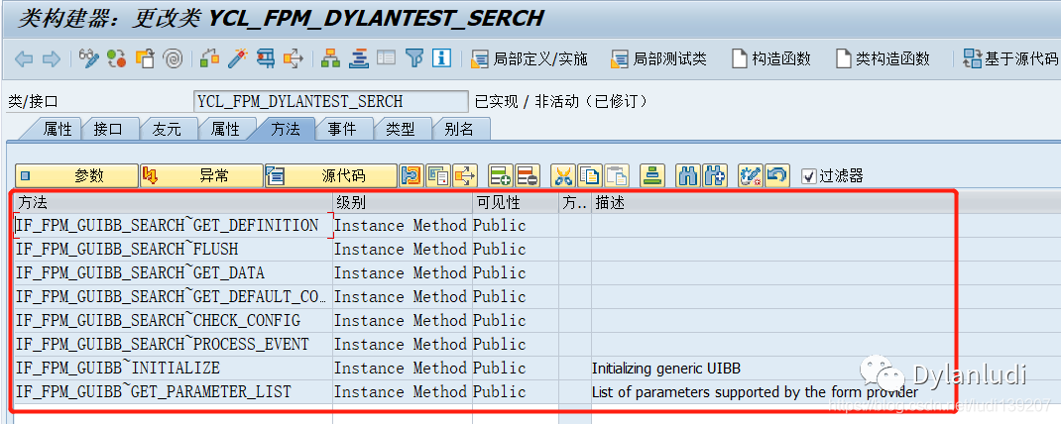Activate the class with the magic wand

238,58
